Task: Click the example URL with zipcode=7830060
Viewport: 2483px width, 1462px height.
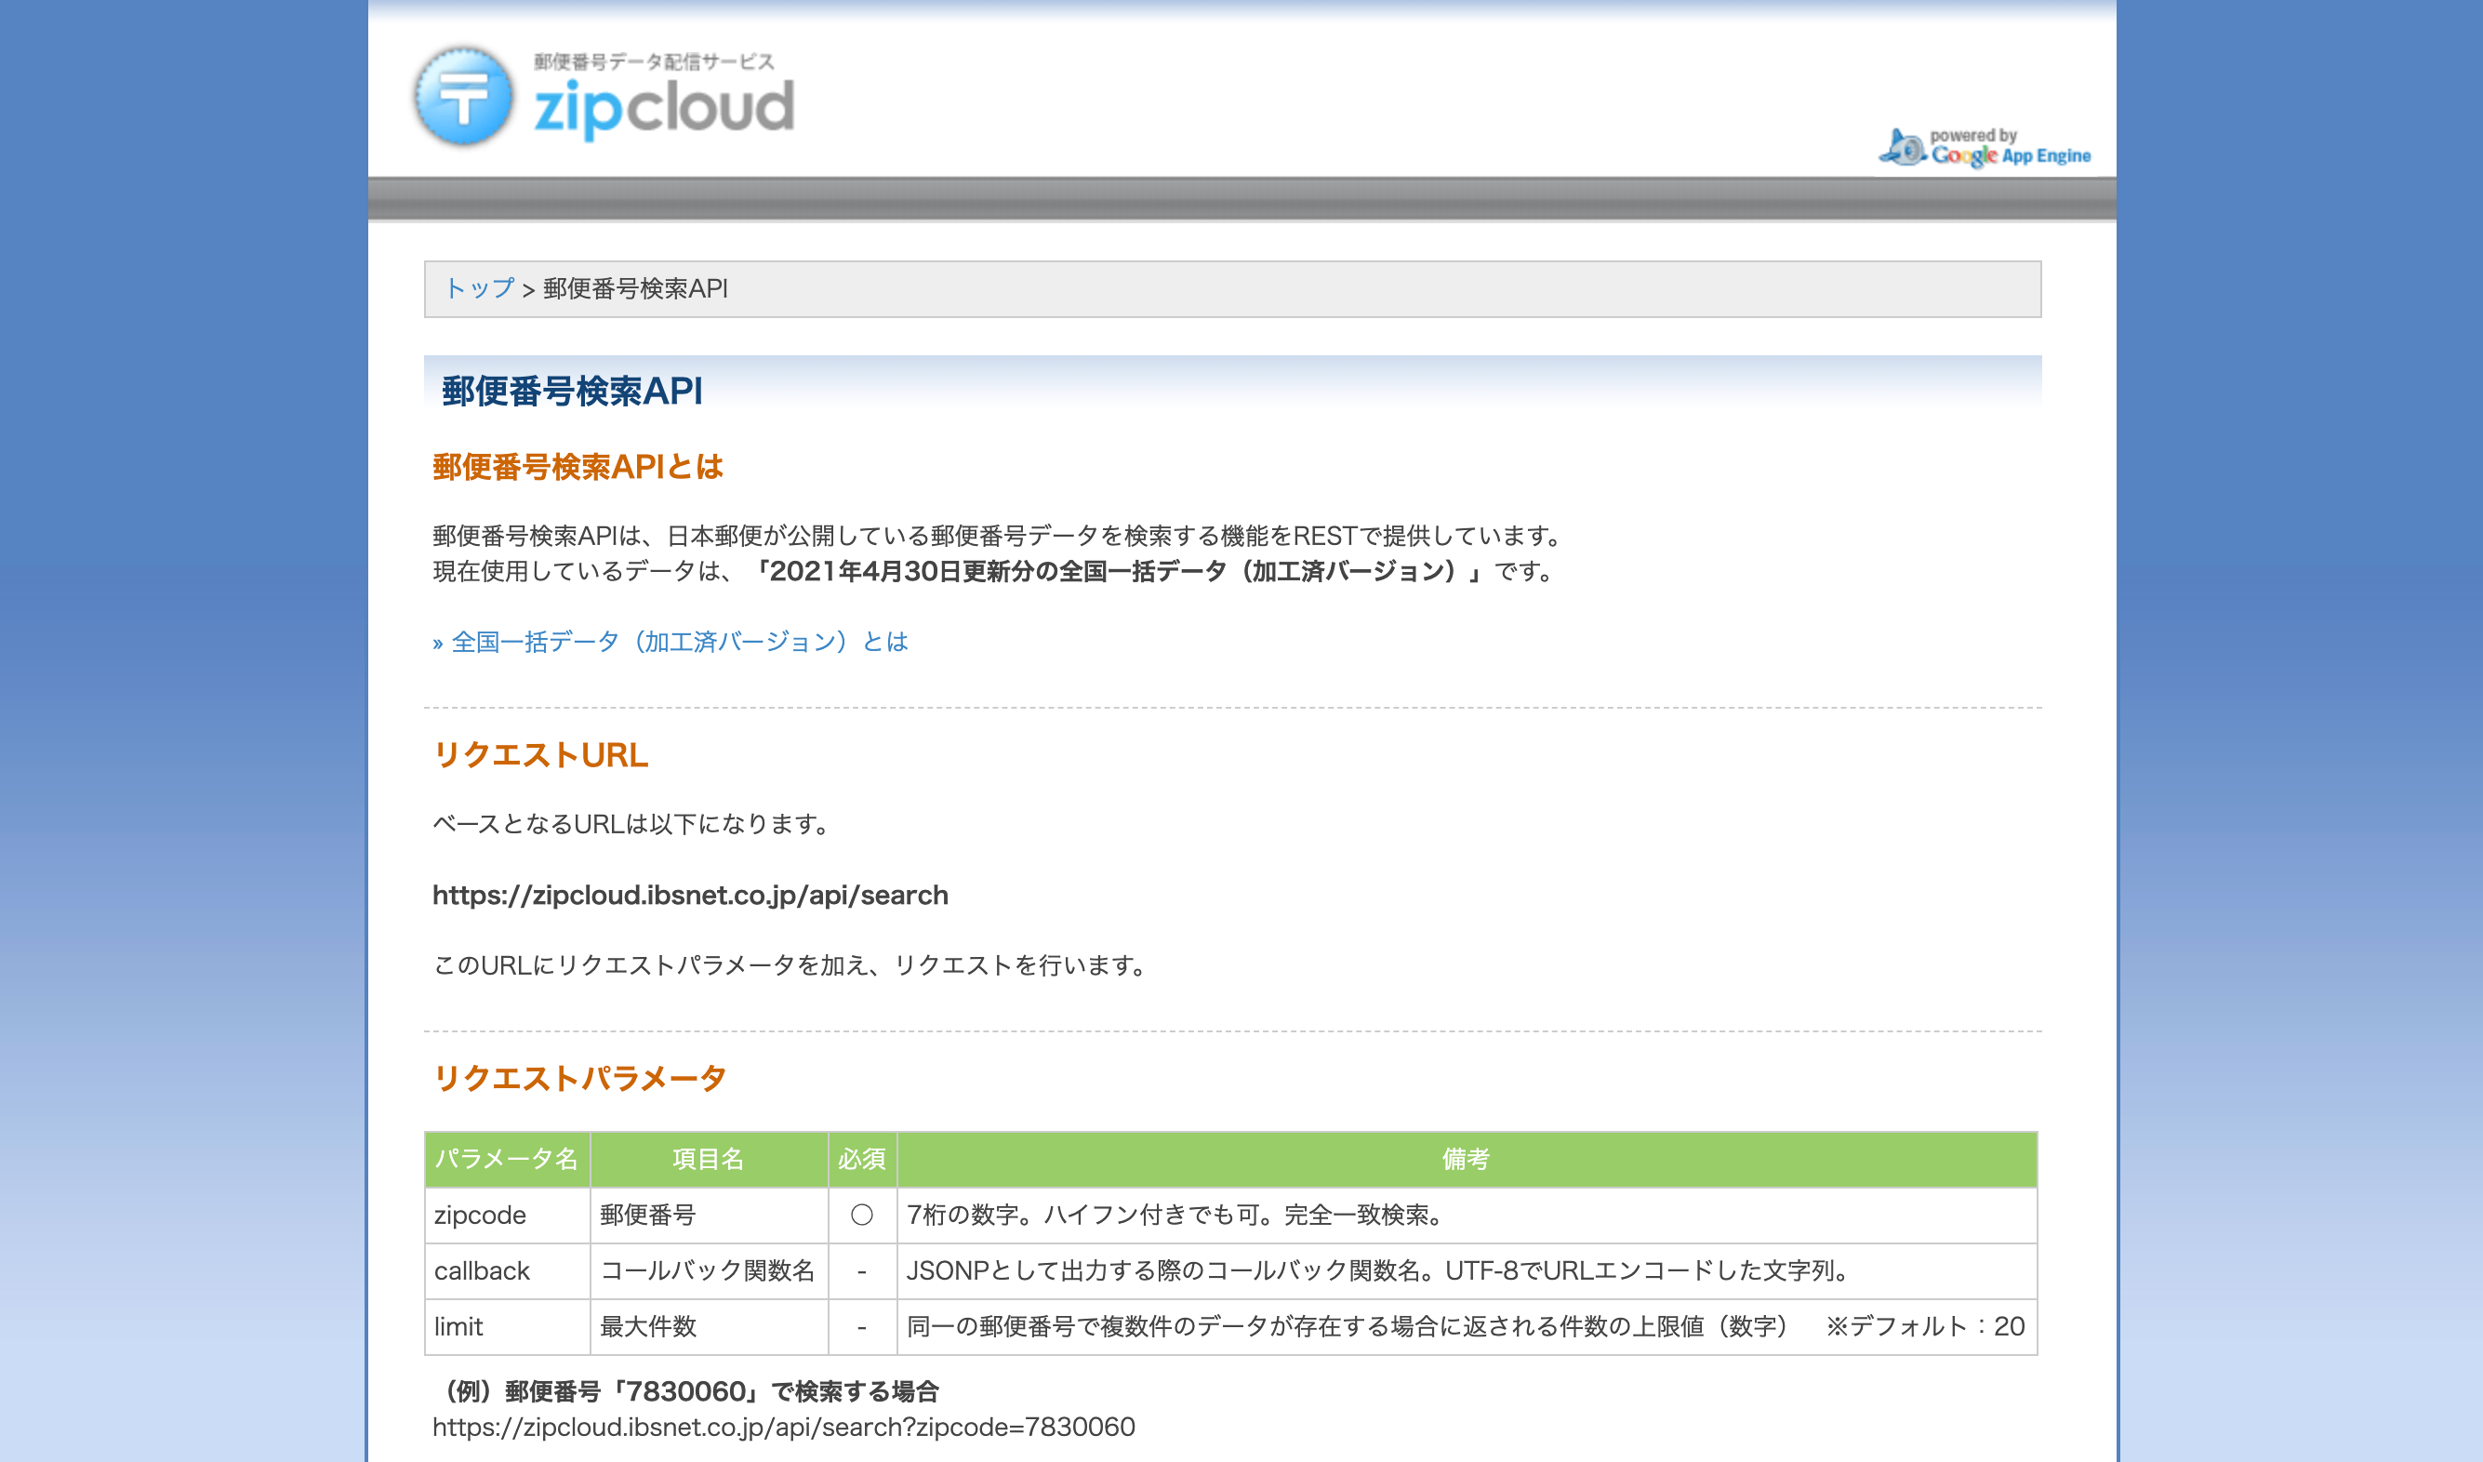Action: (783, 1427)
